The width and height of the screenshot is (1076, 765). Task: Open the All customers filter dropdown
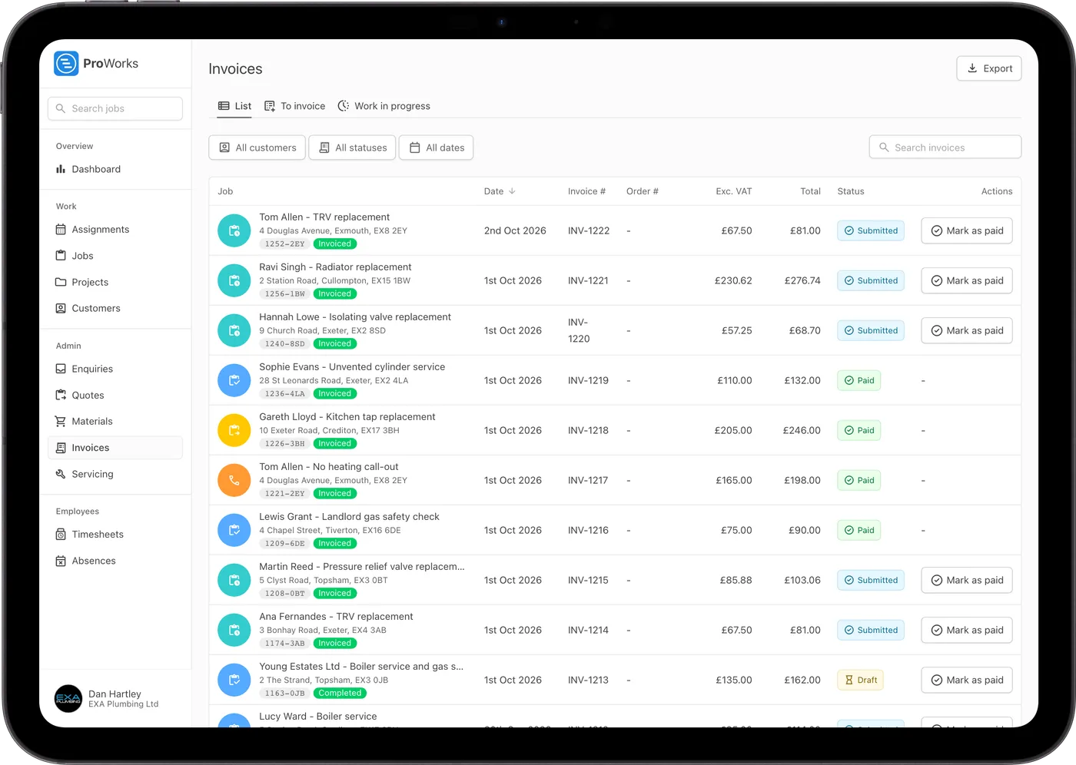[x=257, y=147]
